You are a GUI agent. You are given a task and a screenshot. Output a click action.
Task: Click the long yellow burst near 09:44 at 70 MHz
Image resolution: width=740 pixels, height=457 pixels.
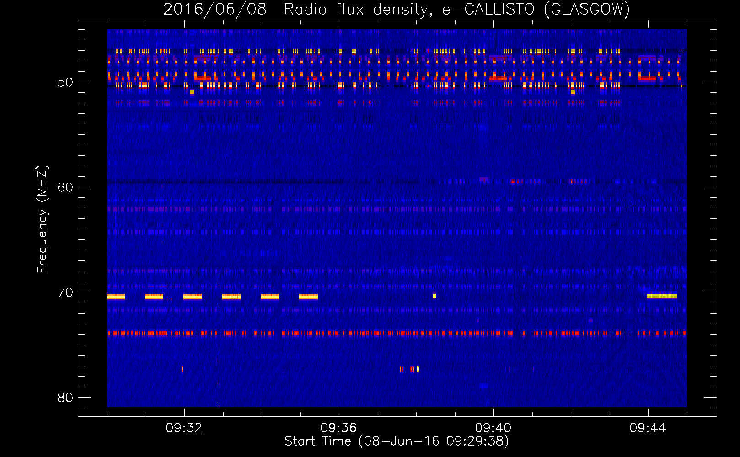(662, 296)
